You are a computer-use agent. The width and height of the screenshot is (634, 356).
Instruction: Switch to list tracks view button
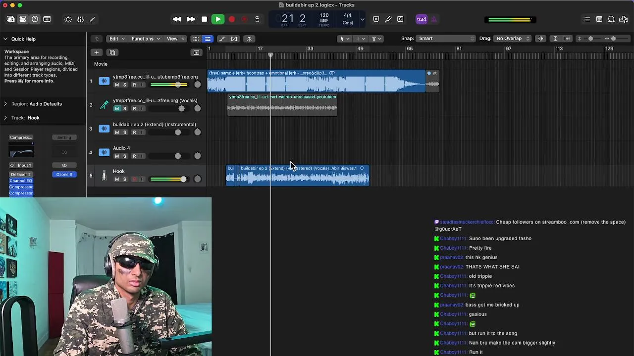click(x=208, y=39)
